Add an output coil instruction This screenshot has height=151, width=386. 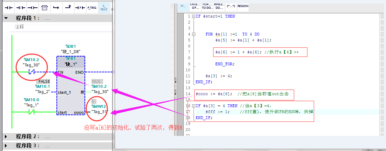coord(33,7)
